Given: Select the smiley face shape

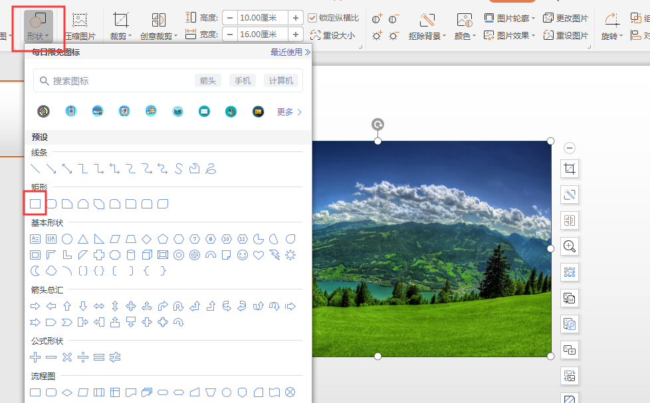Looking at the screenshot, I should [x=243, y=255].
